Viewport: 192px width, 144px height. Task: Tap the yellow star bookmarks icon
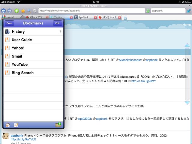click(x=23, y=11)
